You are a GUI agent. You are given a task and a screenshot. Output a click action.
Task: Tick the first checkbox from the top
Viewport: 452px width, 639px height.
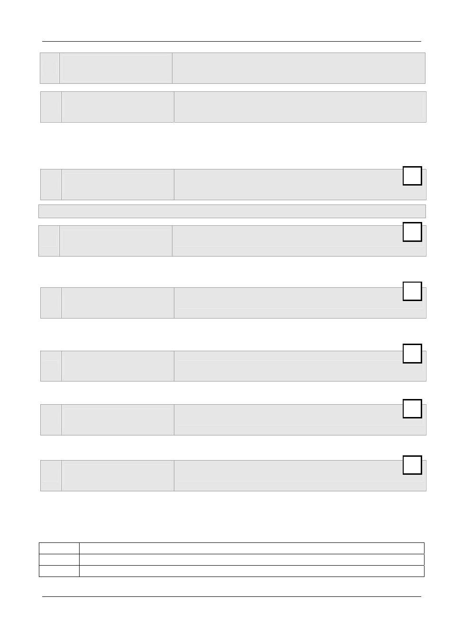(412, 176)
